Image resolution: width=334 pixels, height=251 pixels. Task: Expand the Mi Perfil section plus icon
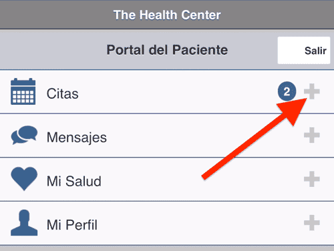click(x=312, y=222)
